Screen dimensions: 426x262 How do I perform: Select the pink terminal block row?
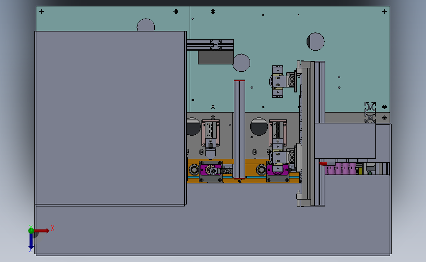[x=341, y=168]
